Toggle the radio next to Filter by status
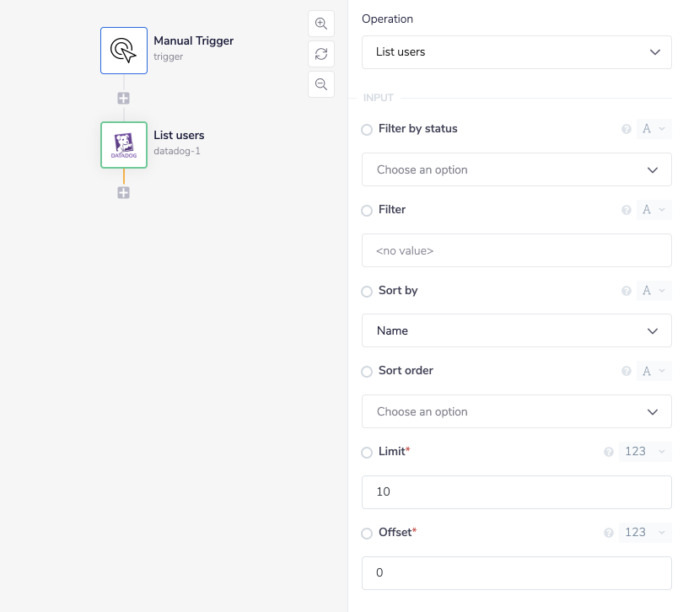 click(367, 129)
